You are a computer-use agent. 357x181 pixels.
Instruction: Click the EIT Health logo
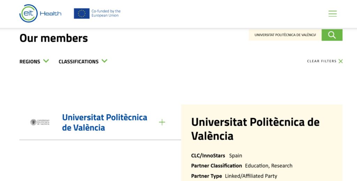click(40, 14)
